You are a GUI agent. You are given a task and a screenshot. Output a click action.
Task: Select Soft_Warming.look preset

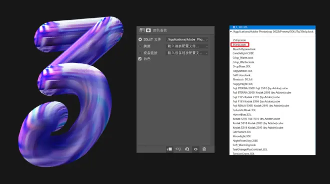[244, 145]
